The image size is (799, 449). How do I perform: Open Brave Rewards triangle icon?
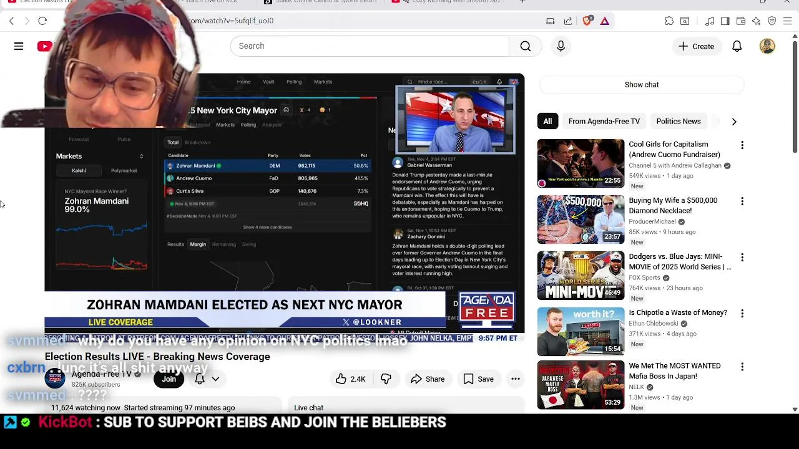pos(605,21)
